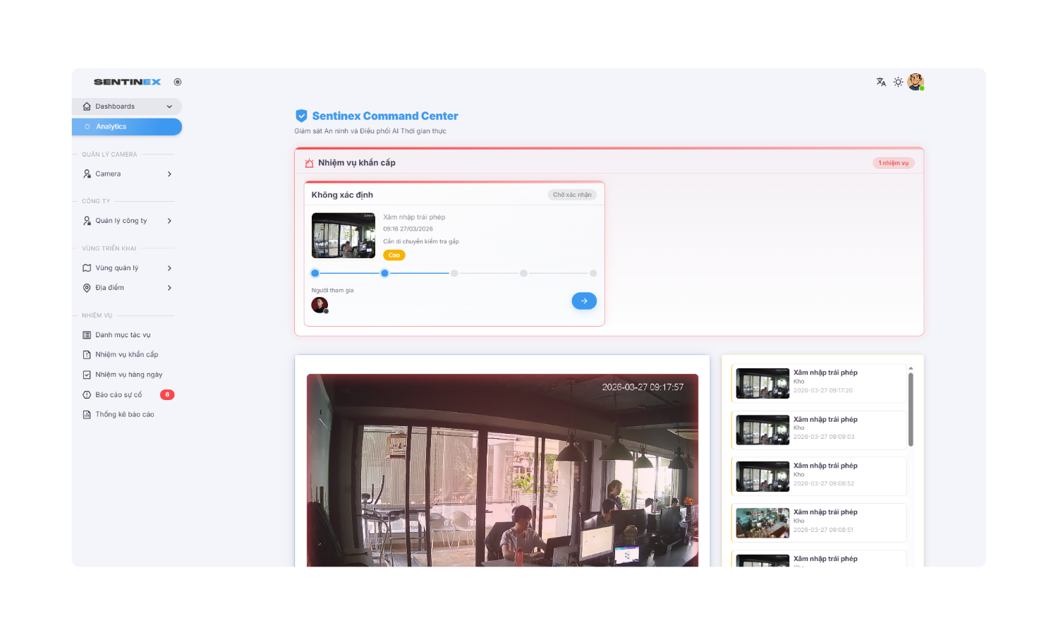Expand the Vùng quản lý chevron

169,268
